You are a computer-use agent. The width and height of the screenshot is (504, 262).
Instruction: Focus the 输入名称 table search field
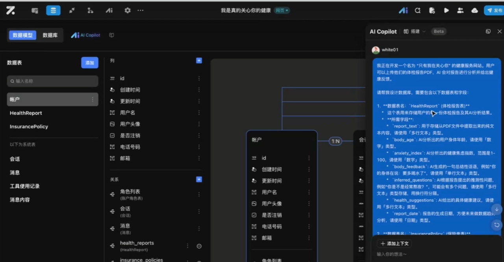52,81
